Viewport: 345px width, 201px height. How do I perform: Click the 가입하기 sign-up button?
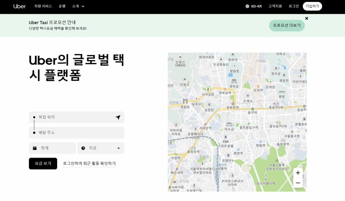tap(312, 6)
